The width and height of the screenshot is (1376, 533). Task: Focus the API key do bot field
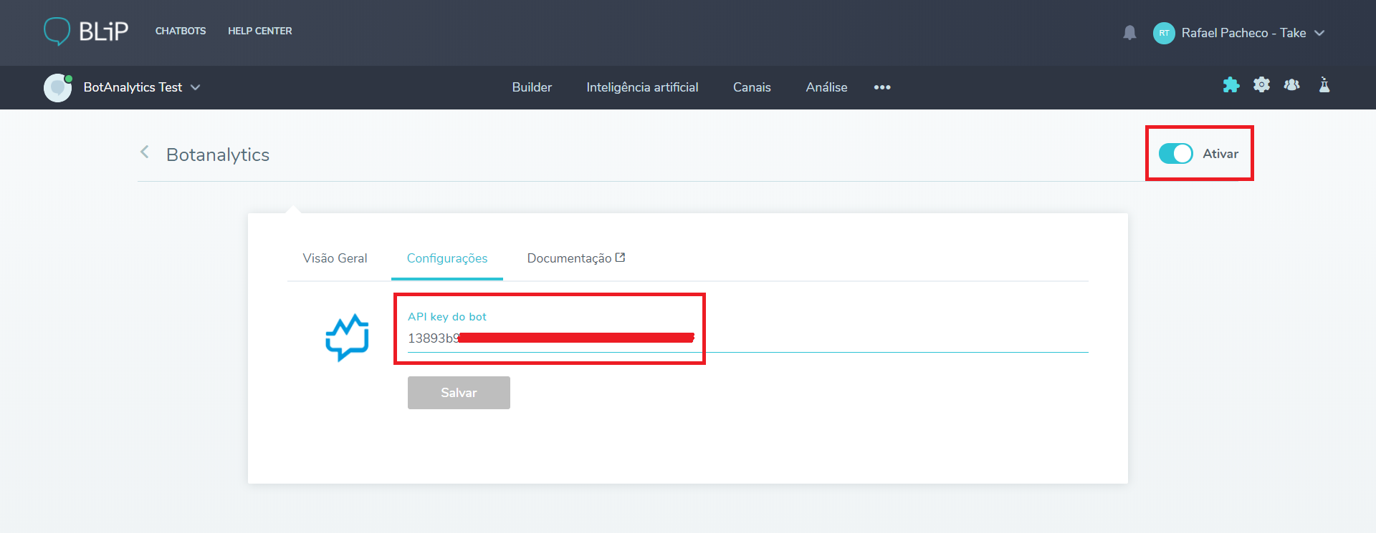pyautogui.click(x=747, y=338)
